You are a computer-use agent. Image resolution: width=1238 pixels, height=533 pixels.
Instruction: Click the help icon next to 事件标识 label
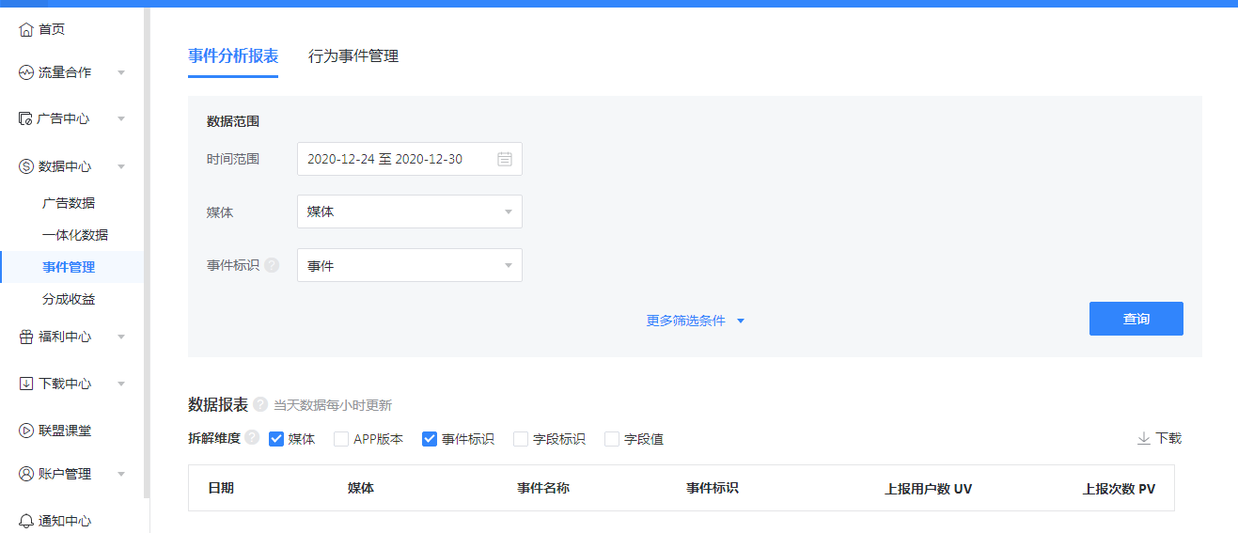(x=272, y=266)
